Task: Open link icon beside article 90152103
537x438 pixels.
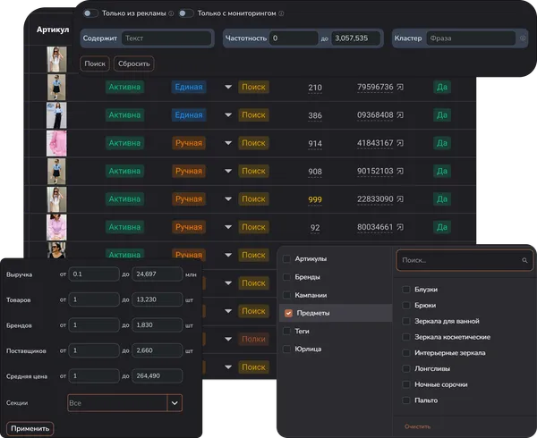Action: [400, 171]
